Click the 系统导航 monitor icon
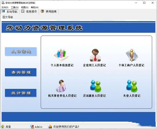157x129 pixels. pyautogui.click(x=3, y=12)
